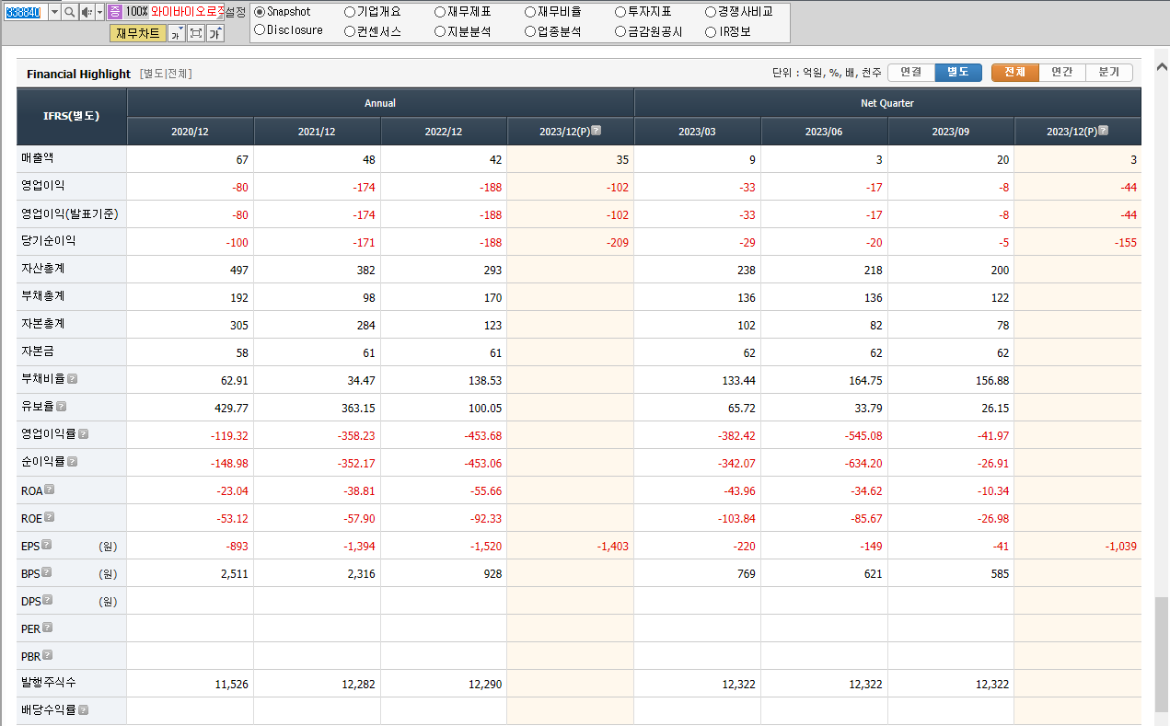Viewport: 1170px width, 726px height.
Task: Open the dropdown arrow beside speaker icon
Action: click(99, 12)
